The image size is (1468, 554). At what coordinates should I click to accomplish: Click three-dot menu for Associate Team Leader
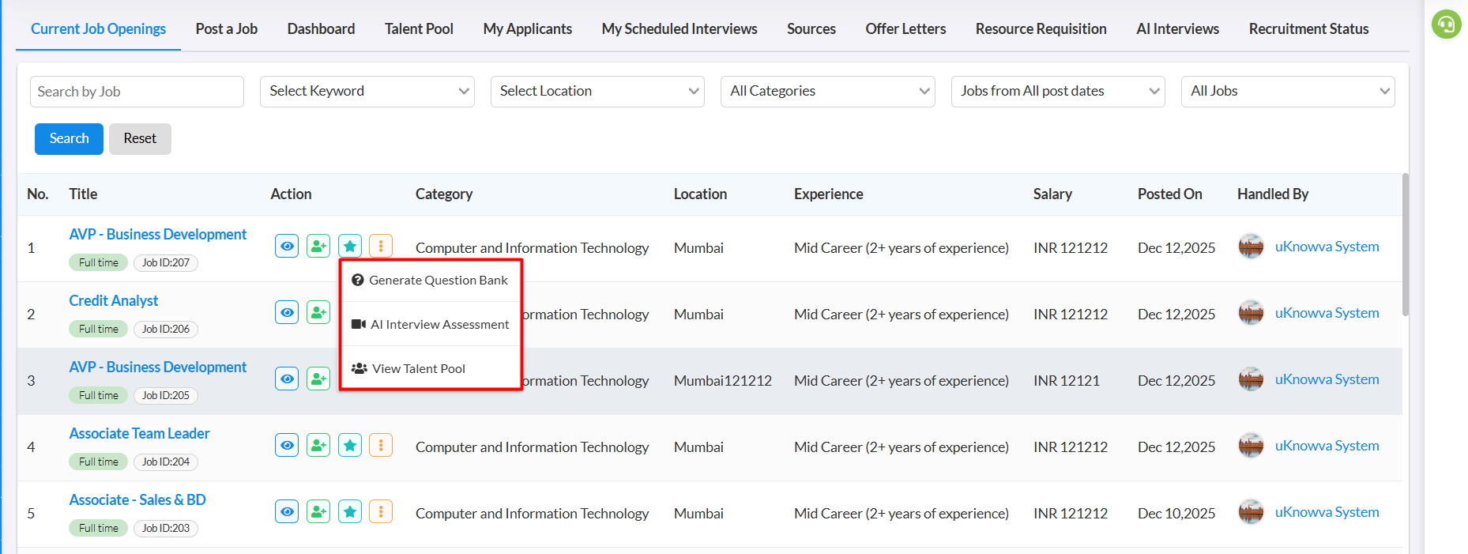pos(381,446)
